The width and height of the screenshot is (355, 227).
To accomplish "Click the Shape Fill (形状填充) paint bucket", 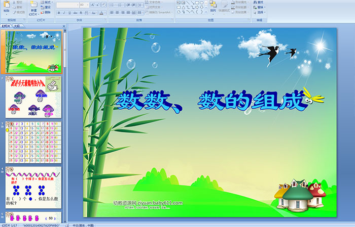I will tap(233, 2).
